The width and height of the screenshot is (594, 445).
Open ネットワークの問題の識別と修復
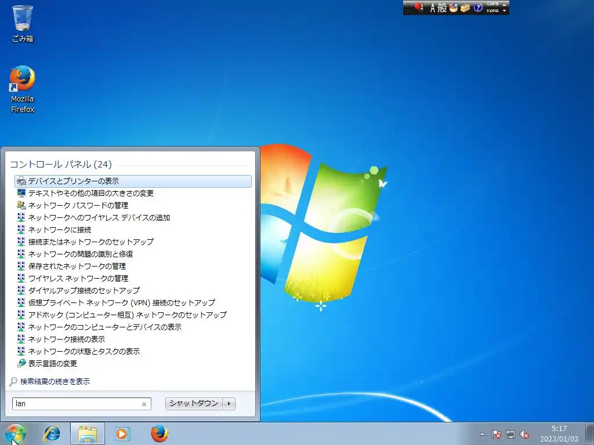click(x=133, y=254)
